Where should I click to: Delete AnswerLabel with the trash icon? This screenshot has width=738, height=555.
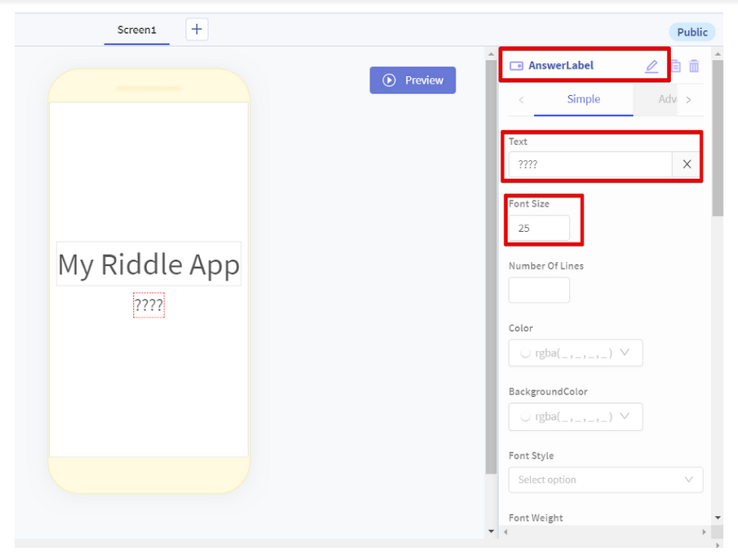click(694, 66)
